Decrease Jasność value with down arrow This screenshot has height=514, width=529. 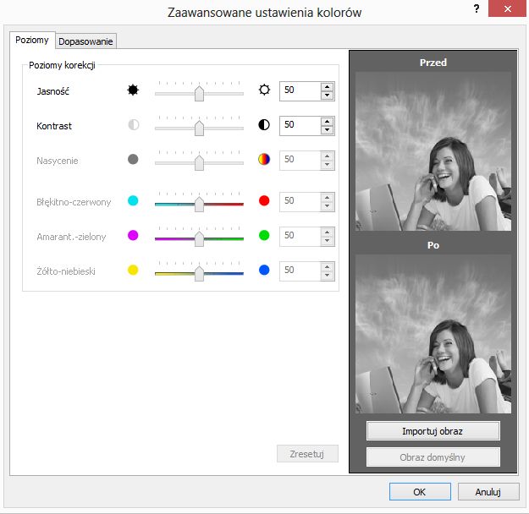(327, 96)
